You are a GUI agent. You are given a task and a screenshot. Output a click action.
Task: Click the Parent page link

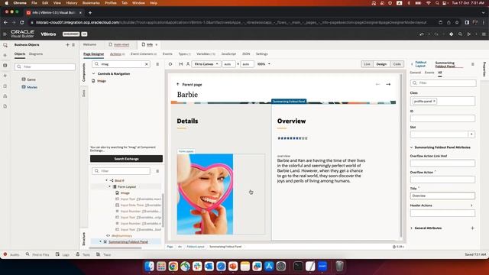[192, 85]
